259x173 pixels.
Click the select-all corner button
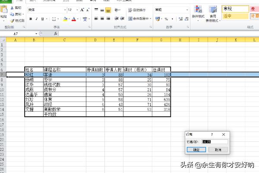coord(3,40)
